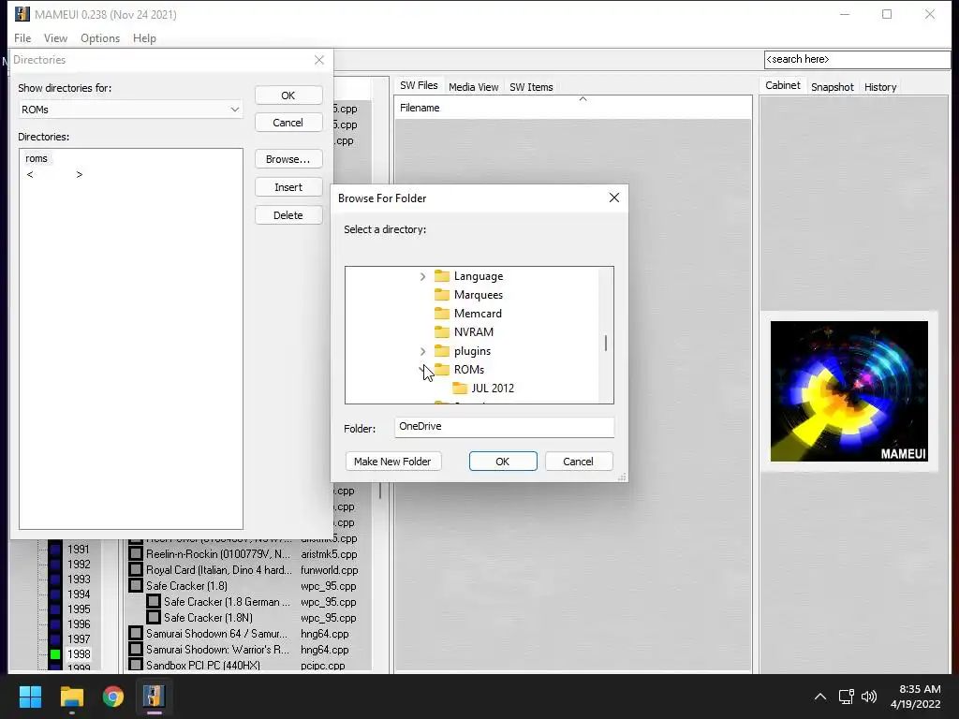Image resolution: width=959 pixels, height=719 pixels.
Task: Click the 1996 year folder icon
Action: tap(55, 624)
